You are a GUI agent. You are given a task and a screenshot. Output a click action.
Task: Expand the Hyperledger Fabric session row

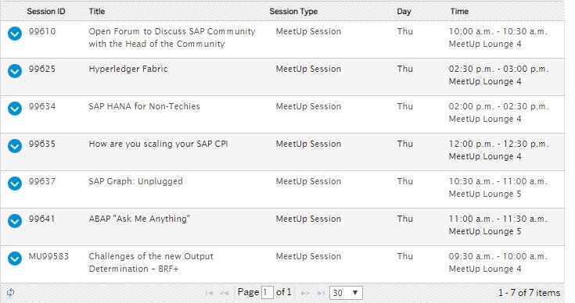point(15,71)
